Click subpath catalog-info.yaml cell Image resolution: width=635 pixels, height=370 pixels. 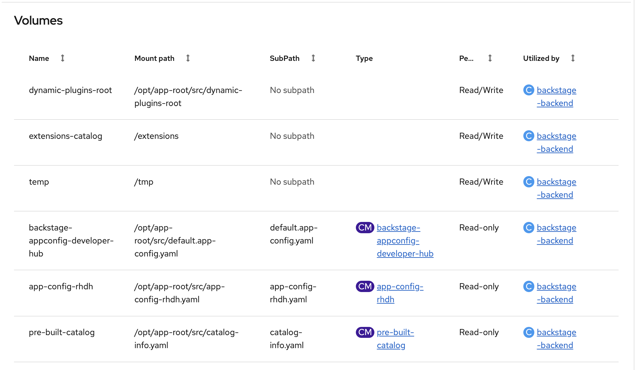(x=287, y=339)
